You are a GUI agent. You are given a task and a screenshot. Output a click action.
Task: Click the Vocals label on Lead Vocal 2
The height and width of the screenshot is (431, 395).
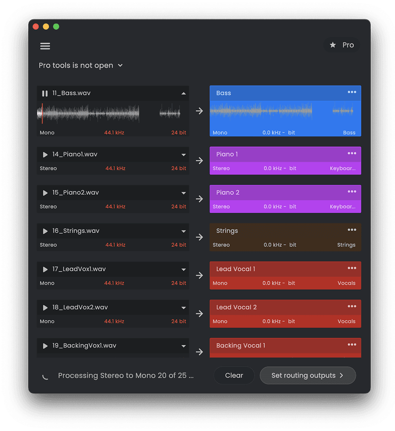pos(347,321)
